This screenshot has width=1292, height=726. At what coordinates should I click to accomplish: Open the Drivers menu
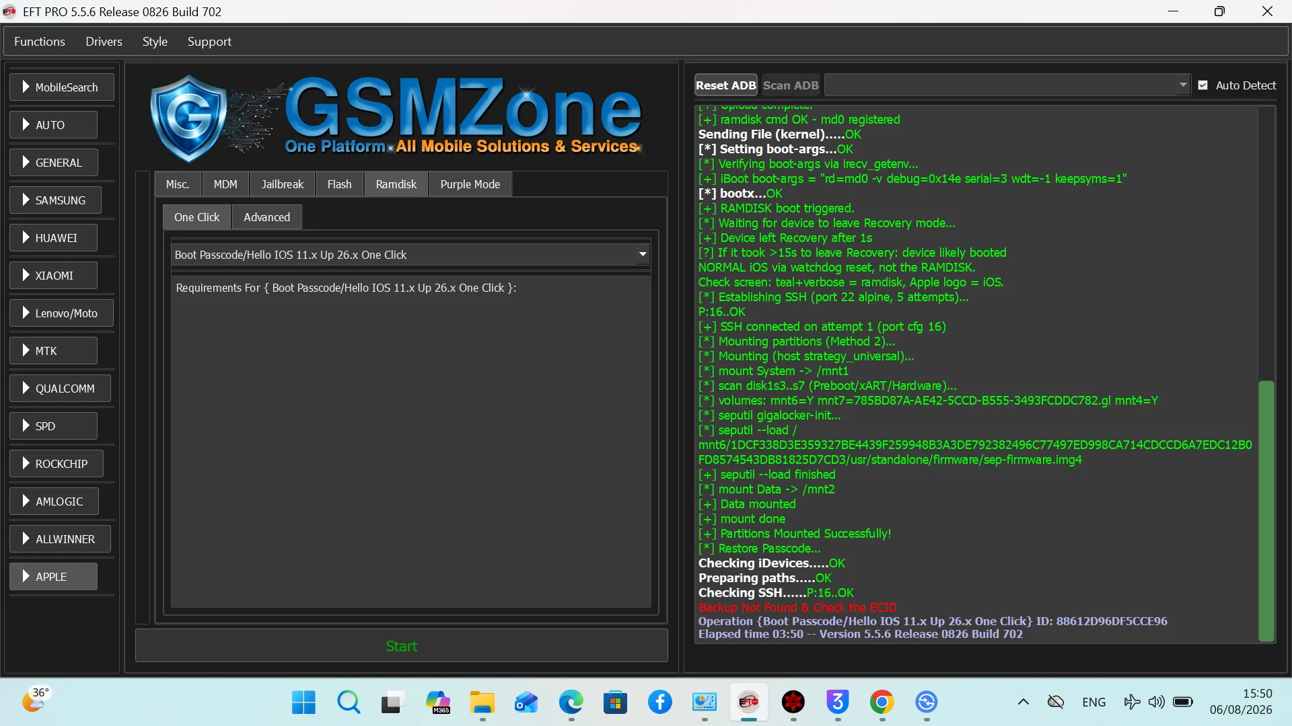tap(104, 42)
